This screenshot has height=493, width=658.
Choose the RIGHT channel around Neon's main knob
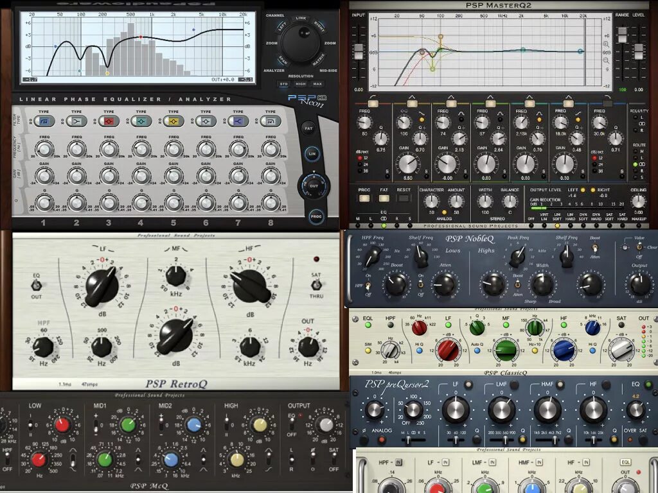coord(319,26)
